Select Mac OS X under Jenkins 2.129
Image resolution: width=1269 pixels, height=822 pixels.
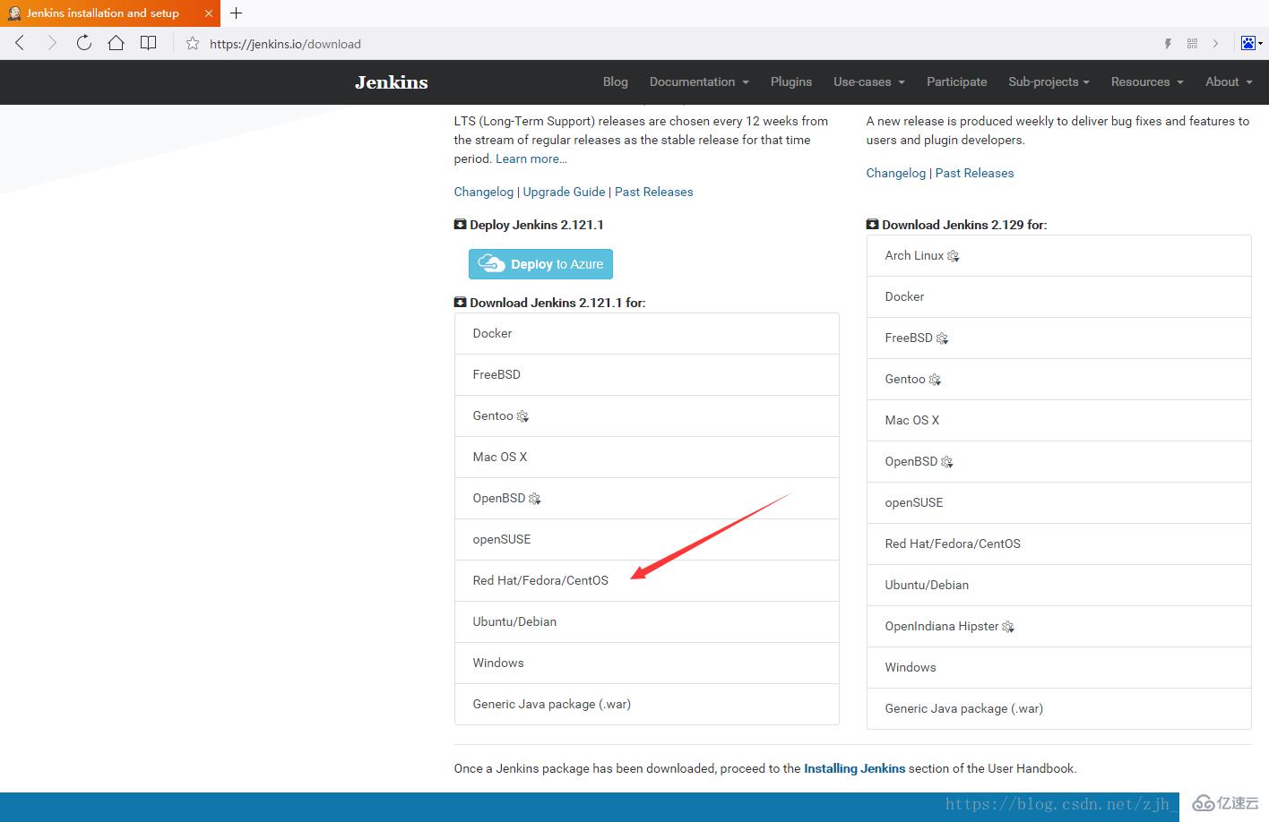click(x=1059, y=420)
